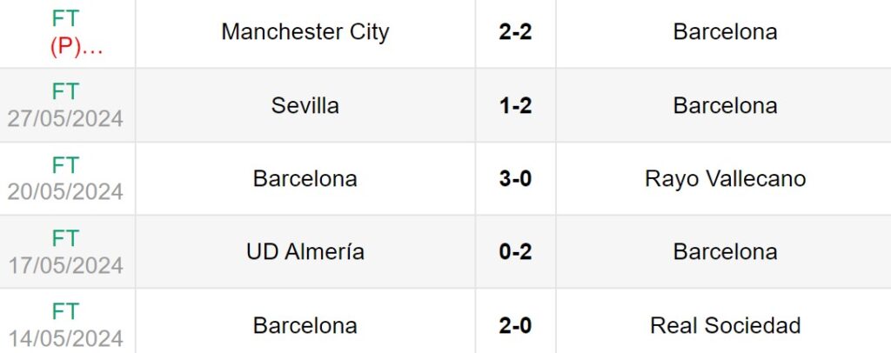Click the UD Almería team name

(305, 252)
